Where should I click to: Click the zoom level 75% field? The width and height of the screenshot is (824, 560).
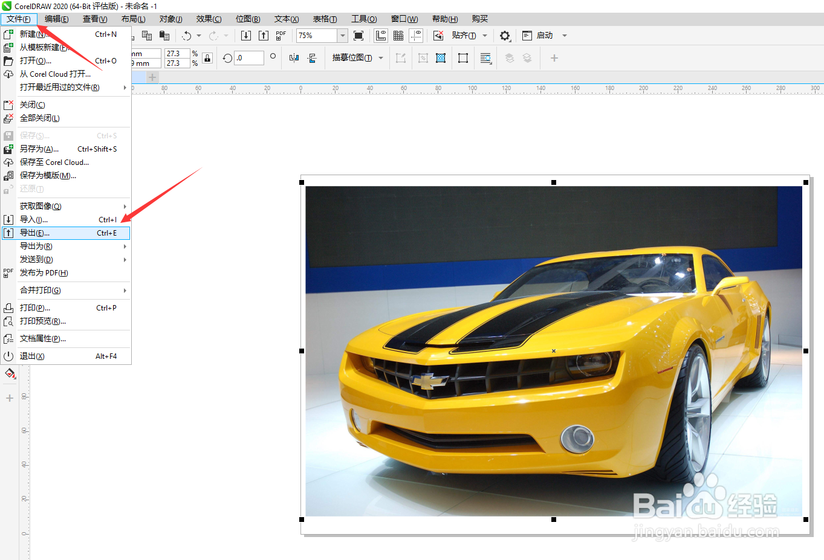[316, 36]
